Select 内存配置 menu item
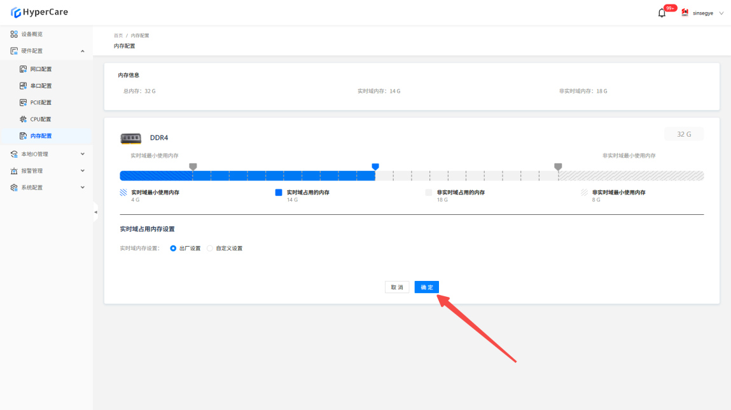Image resolution: width=731 pixels, height=410 pixels. click(46, 136)
